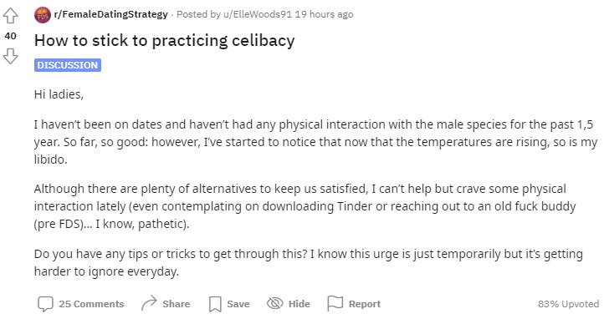
Task: Downvote the post with the down arrow
Action: point(10,56)
